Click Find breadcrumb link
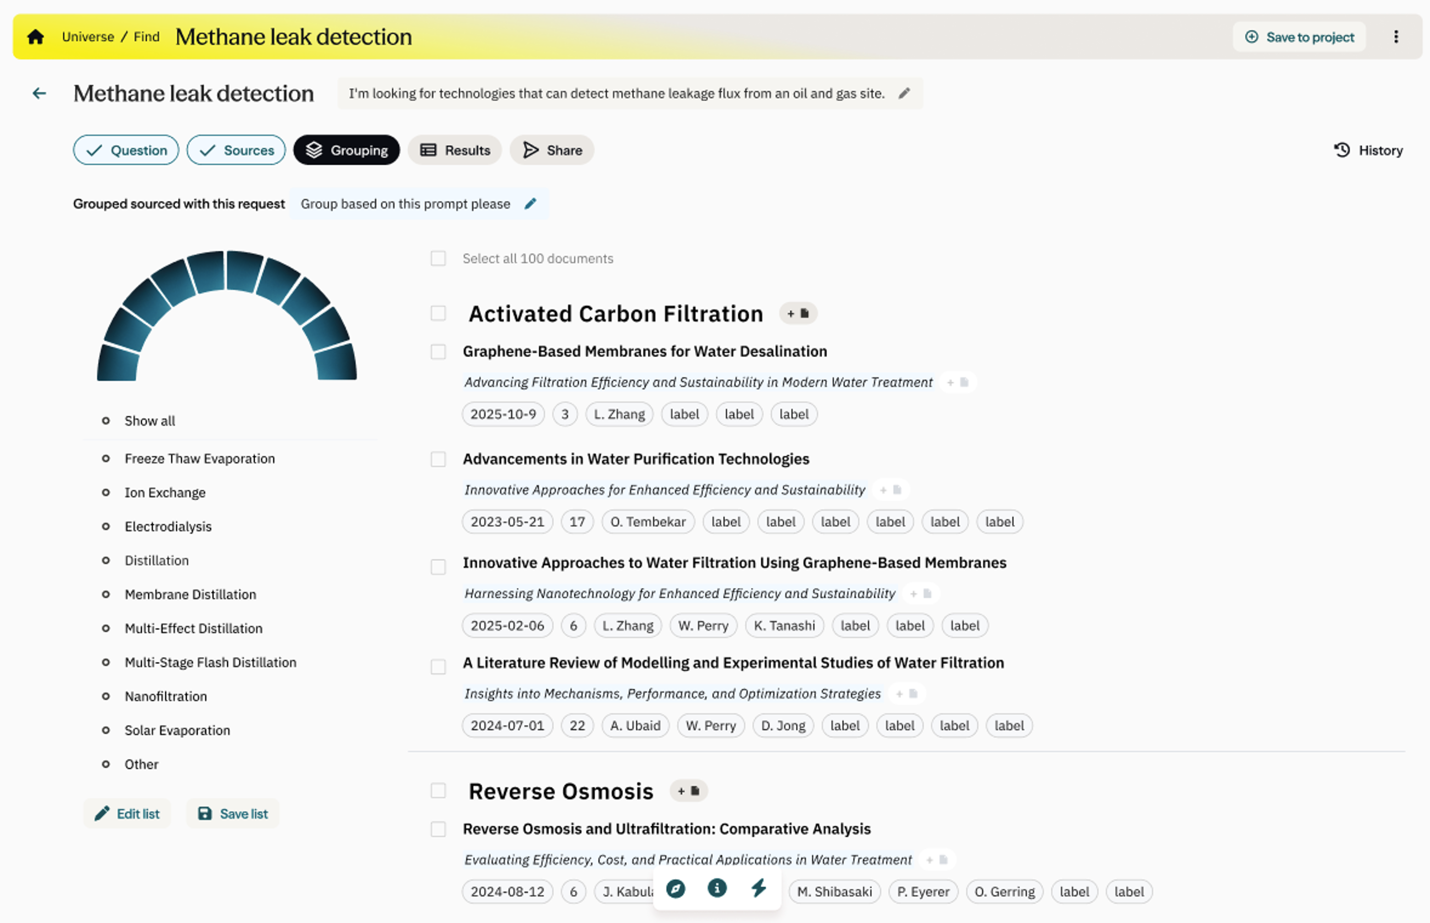1430x923 pixels. coord(147,37)
